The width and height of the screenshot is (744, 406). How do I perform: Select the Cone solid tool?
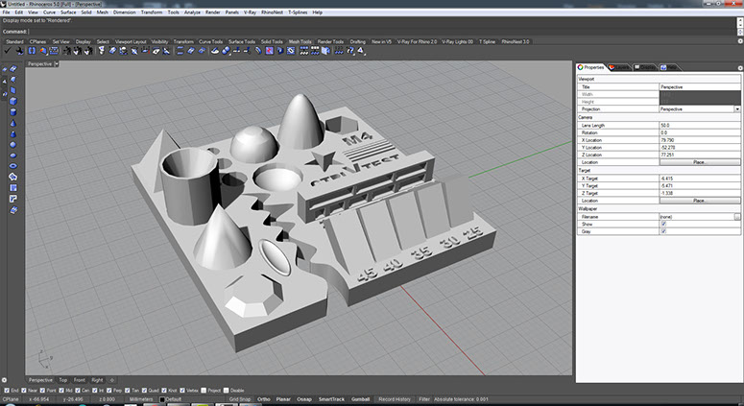click(x=13, y=123)
